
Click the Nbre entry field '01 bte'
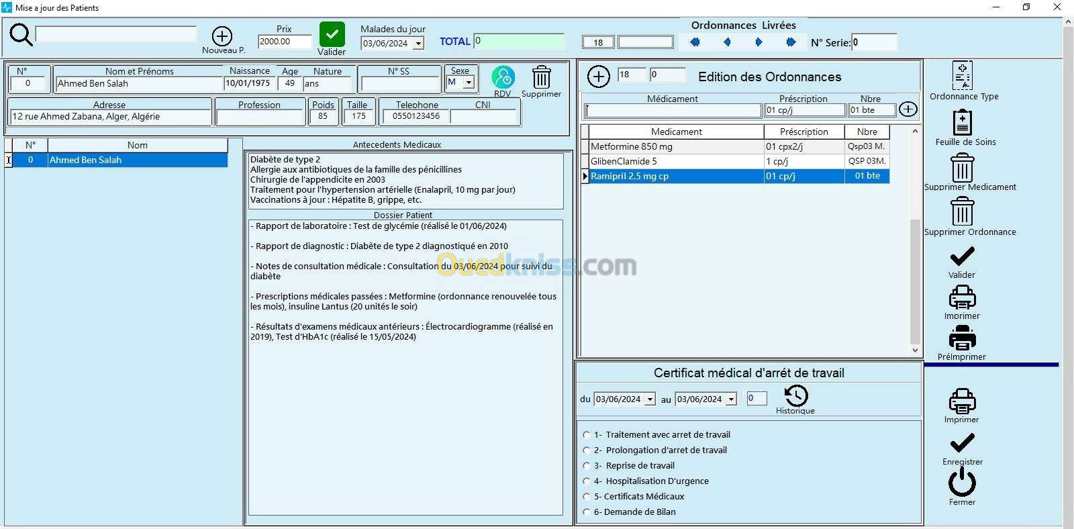[871, 110]
